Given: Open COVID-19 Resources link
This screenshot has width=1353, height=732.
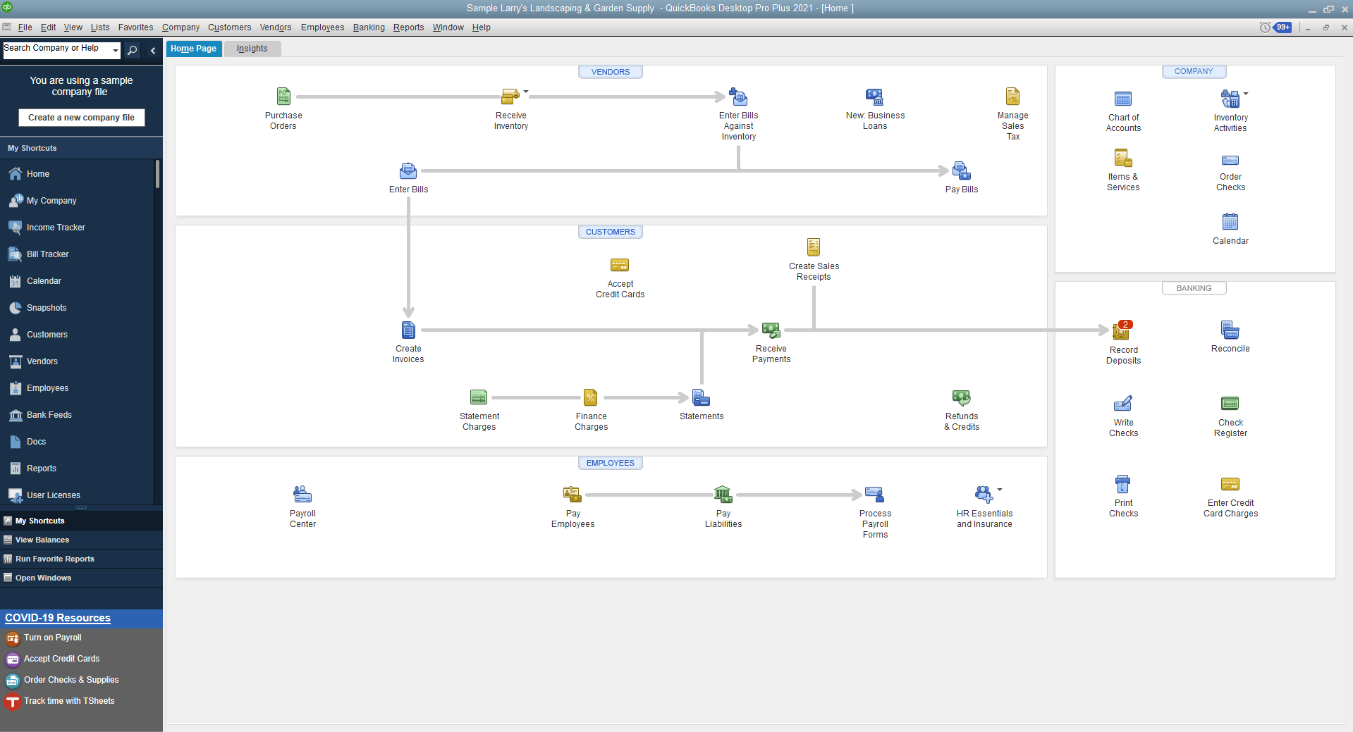Looking at the screenshot, I should (x=57, y=618).
